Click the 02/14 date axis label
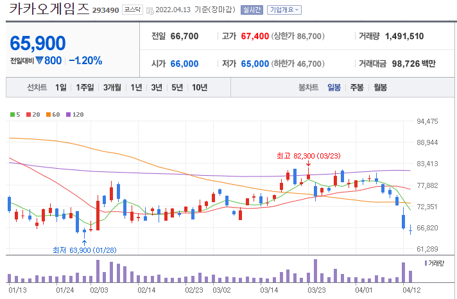The height and width of the screenshot is (299, 457). tap(146, 290)
